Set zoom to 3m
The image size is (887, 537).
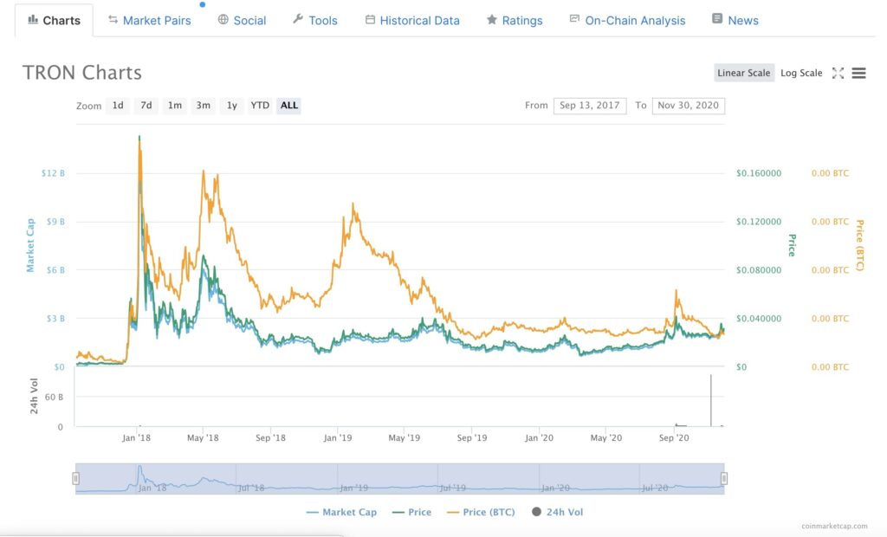click(x=203, y=106)
